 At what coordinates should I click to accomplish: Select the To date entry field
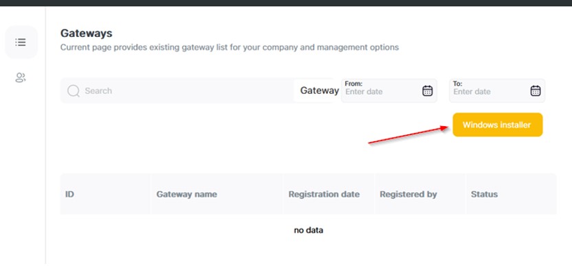coord(497,90)
